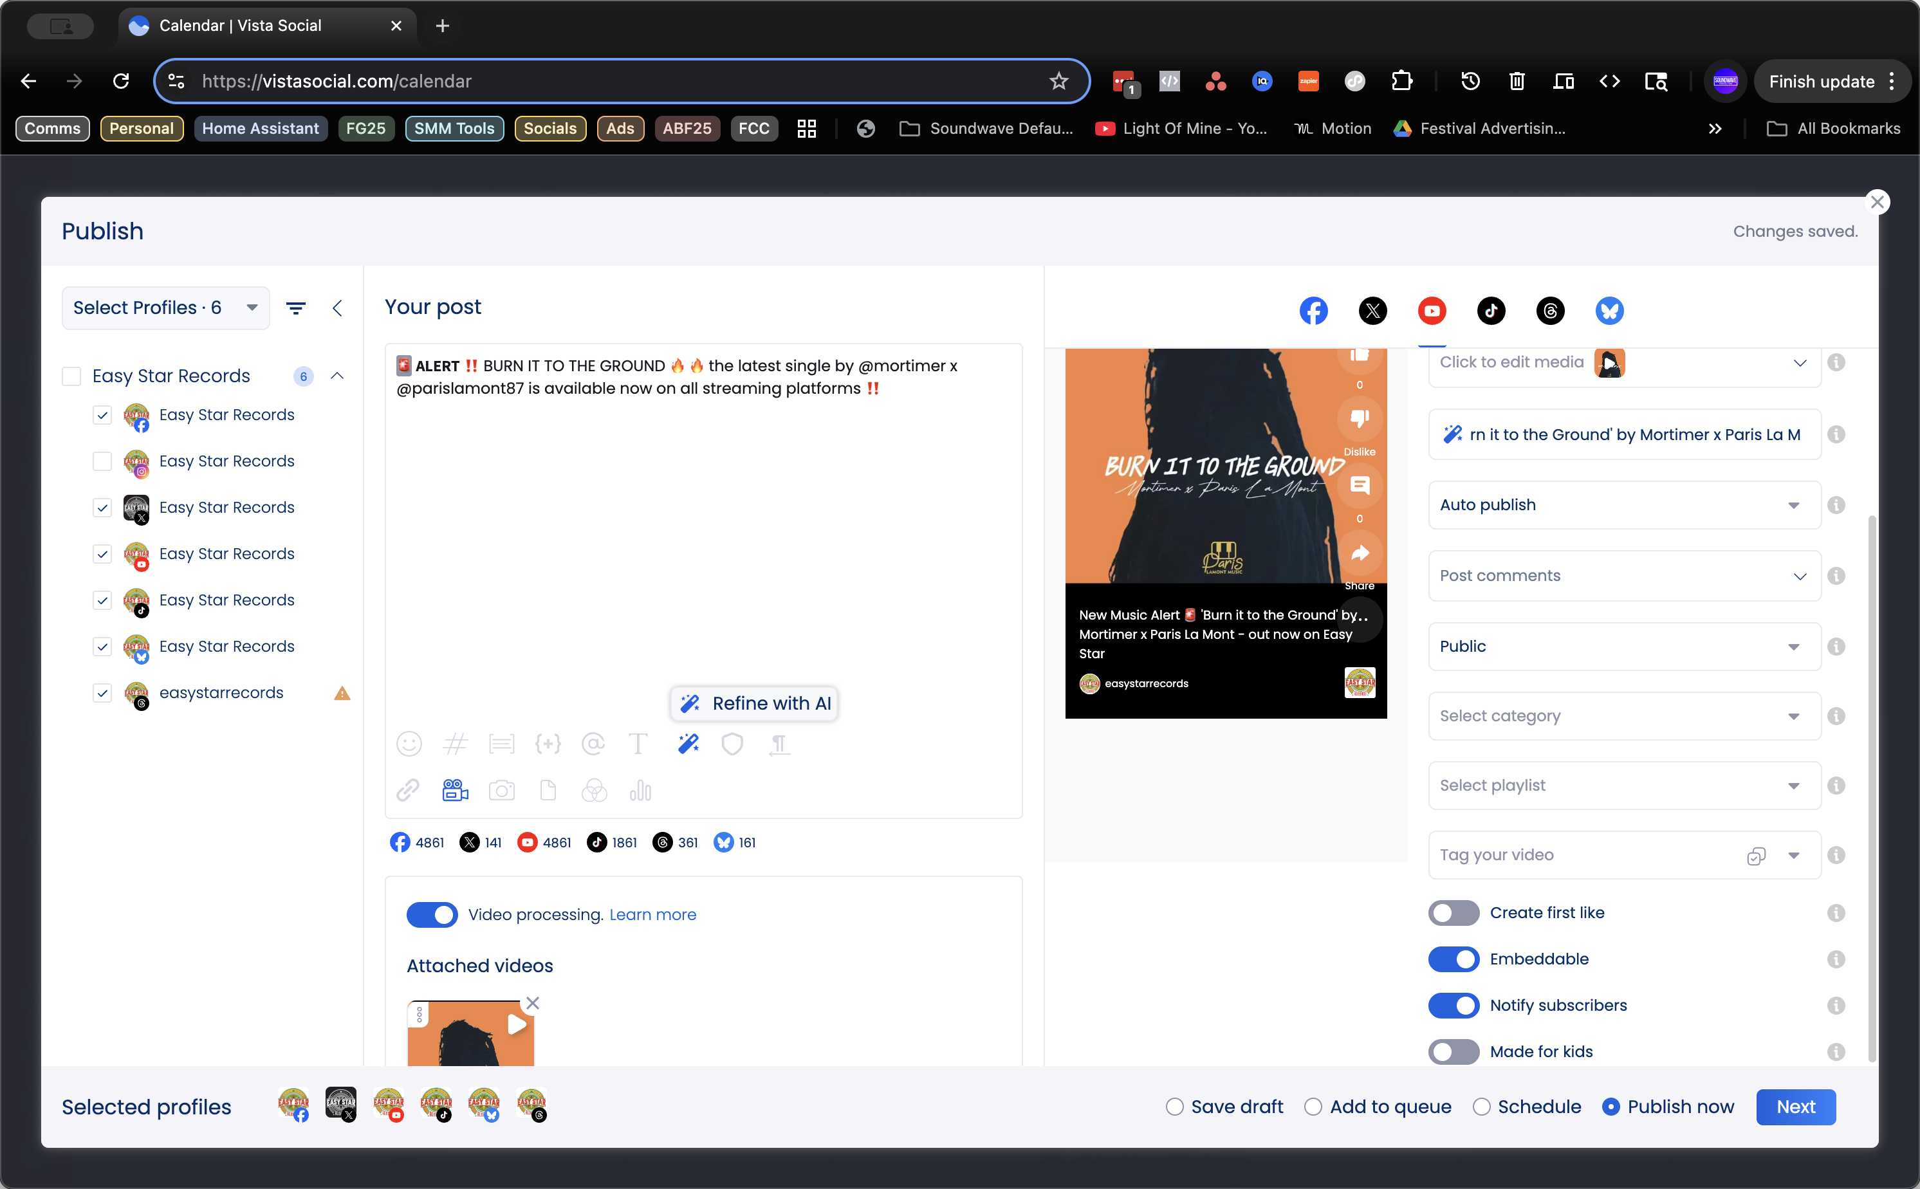Select the Schedule radio option
This screenshot has width=1920, height=1189.
[x=1481, y=1107]
